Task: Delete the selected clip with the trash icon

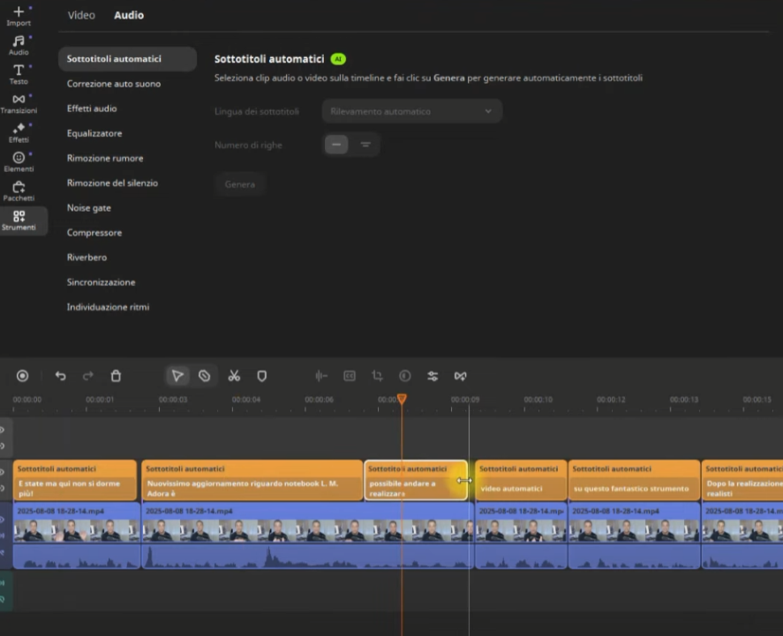Action: (x=116, y=376)
